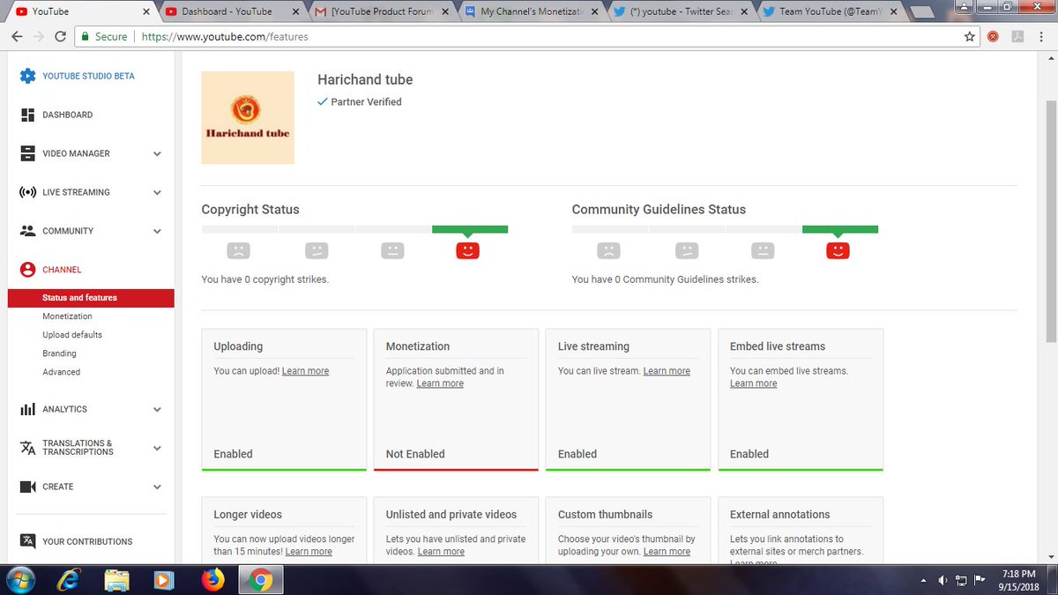Click the Dashboard grid icon
Screen dimensions: 1058x595
27,115
